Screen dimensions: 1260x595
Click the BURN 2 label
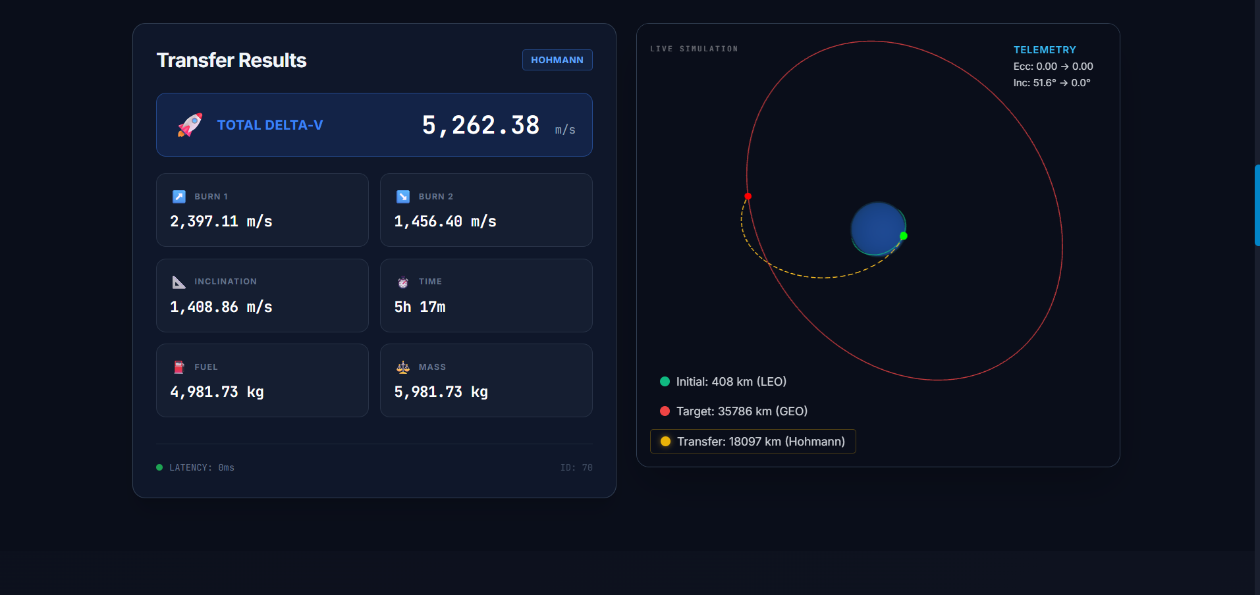(x=436, y=197)
